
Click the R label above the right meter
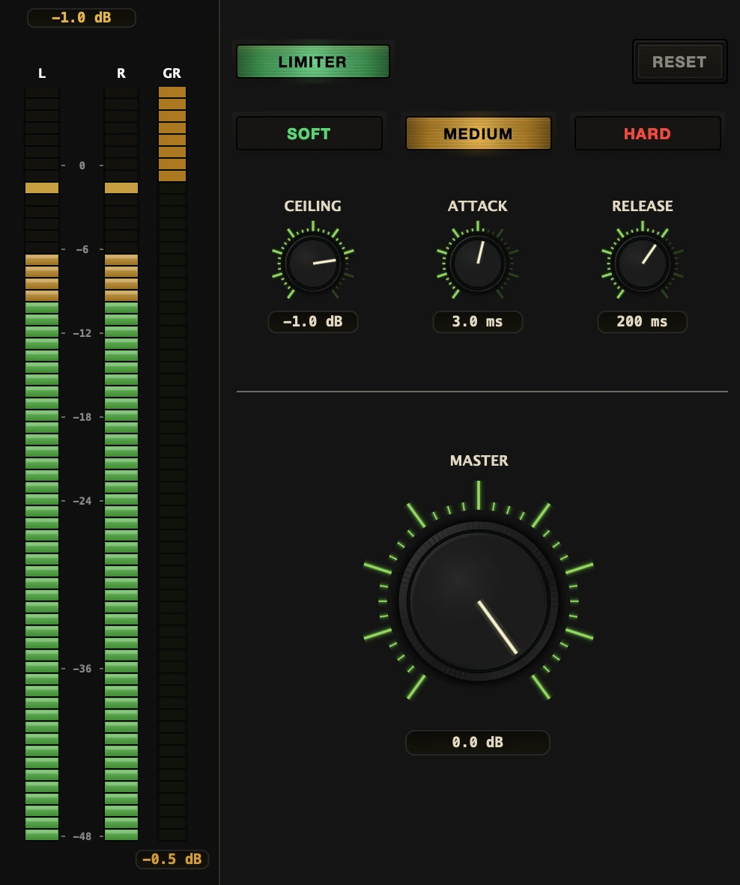click(x=121, y=73)
